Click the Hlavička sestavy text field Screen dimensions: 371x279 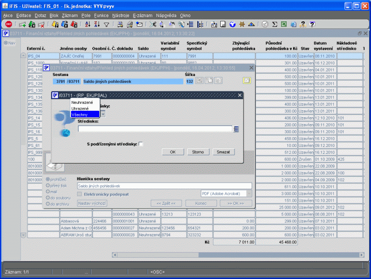point(165,186)
